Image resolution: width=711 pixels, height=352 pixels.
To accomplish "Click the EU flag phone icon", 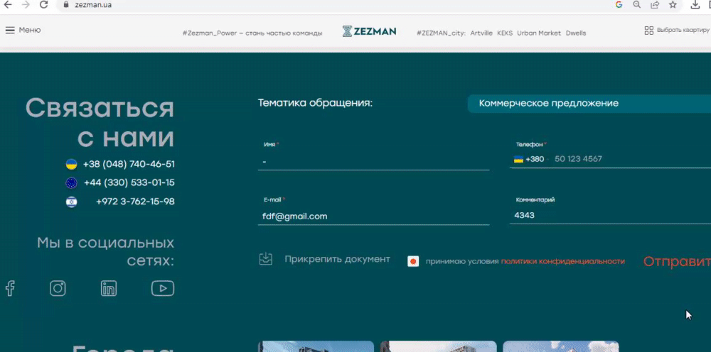I will pyautogui.click(x=71, y=183).
